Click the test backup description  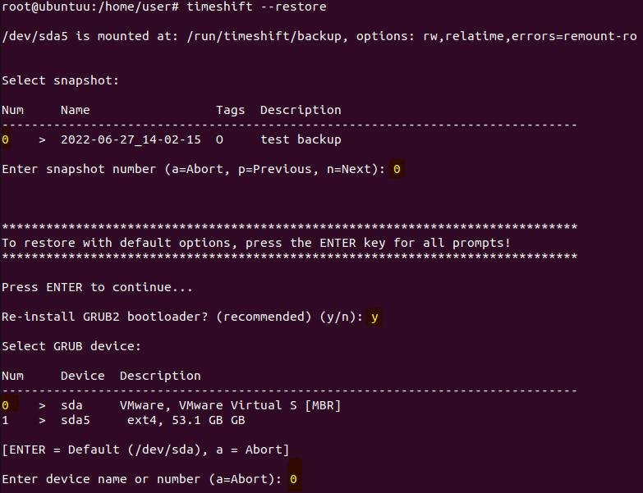301,139
